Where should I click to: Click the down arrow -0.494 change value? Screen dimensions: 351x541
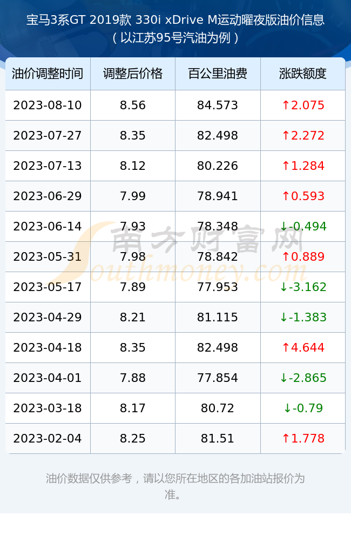[x=303, y=226]
